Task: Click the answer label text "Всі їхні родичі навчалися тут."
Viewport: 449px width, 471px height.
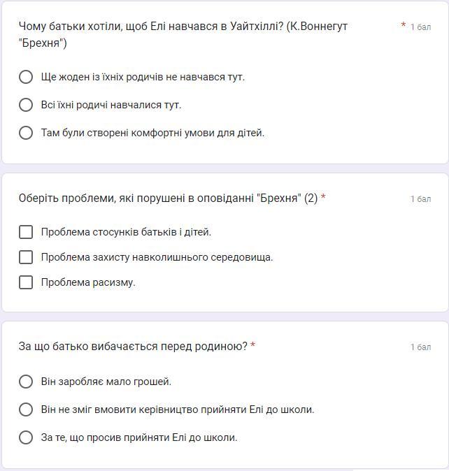Action: (111, 105)
